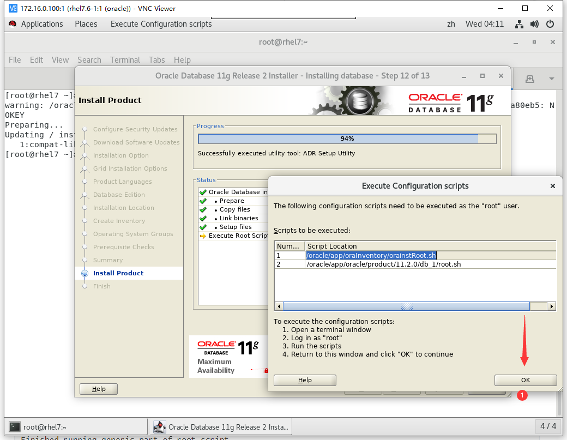
Task: Click OK in Execute Configuration scripts dialog
Action: 526,380
